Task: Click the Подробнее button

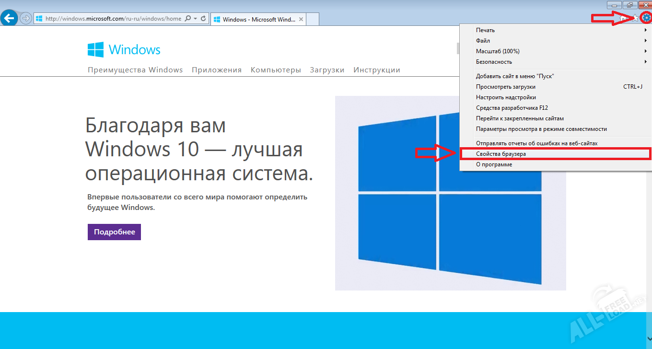Action: pos(114,232)
